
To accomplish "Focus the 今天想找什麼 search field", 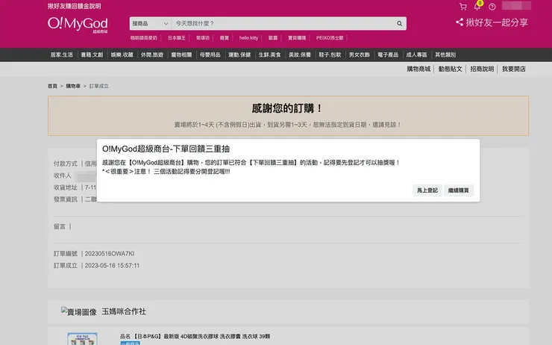I will click(283, 24).
